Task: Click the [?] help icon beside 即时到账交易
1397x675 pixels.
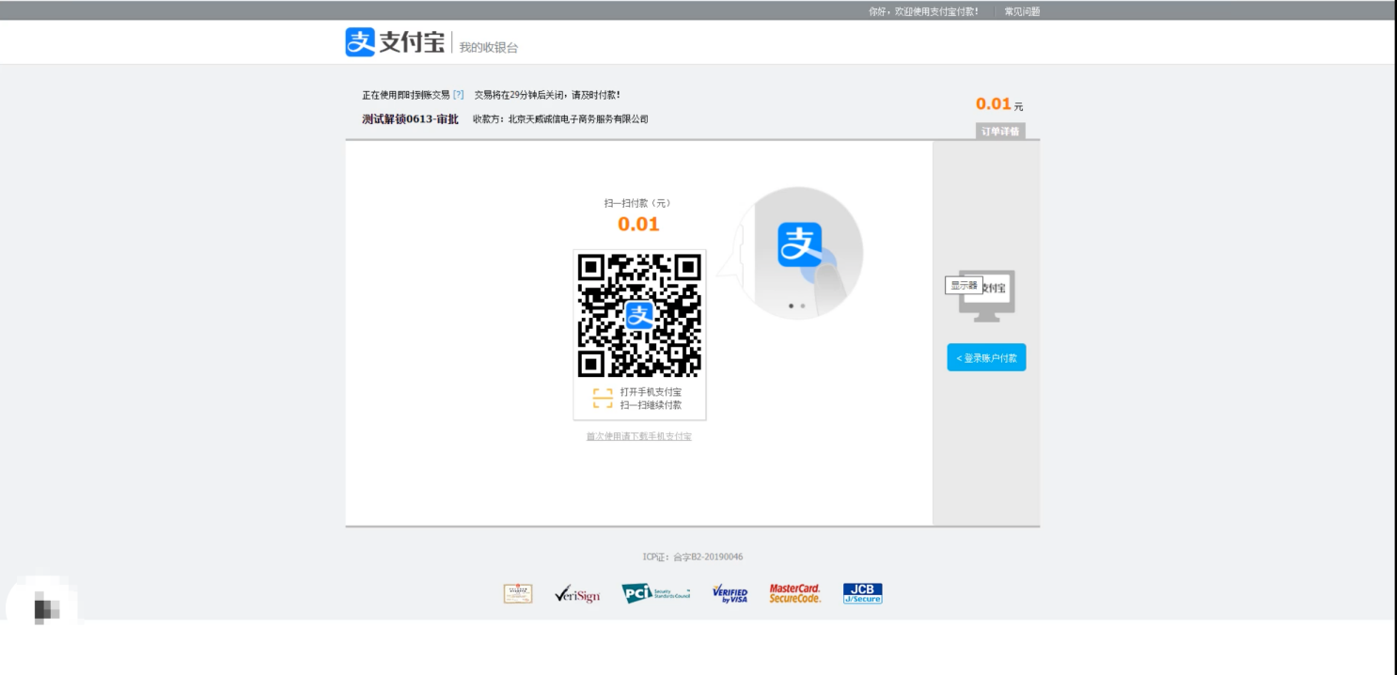Action: click(459, 95)
